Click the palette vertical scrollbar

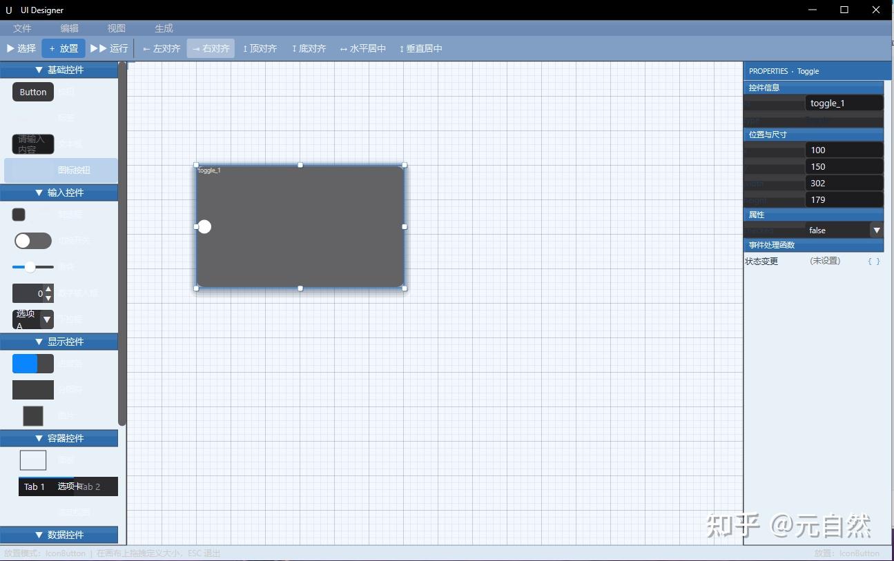(x=122, y=244)
